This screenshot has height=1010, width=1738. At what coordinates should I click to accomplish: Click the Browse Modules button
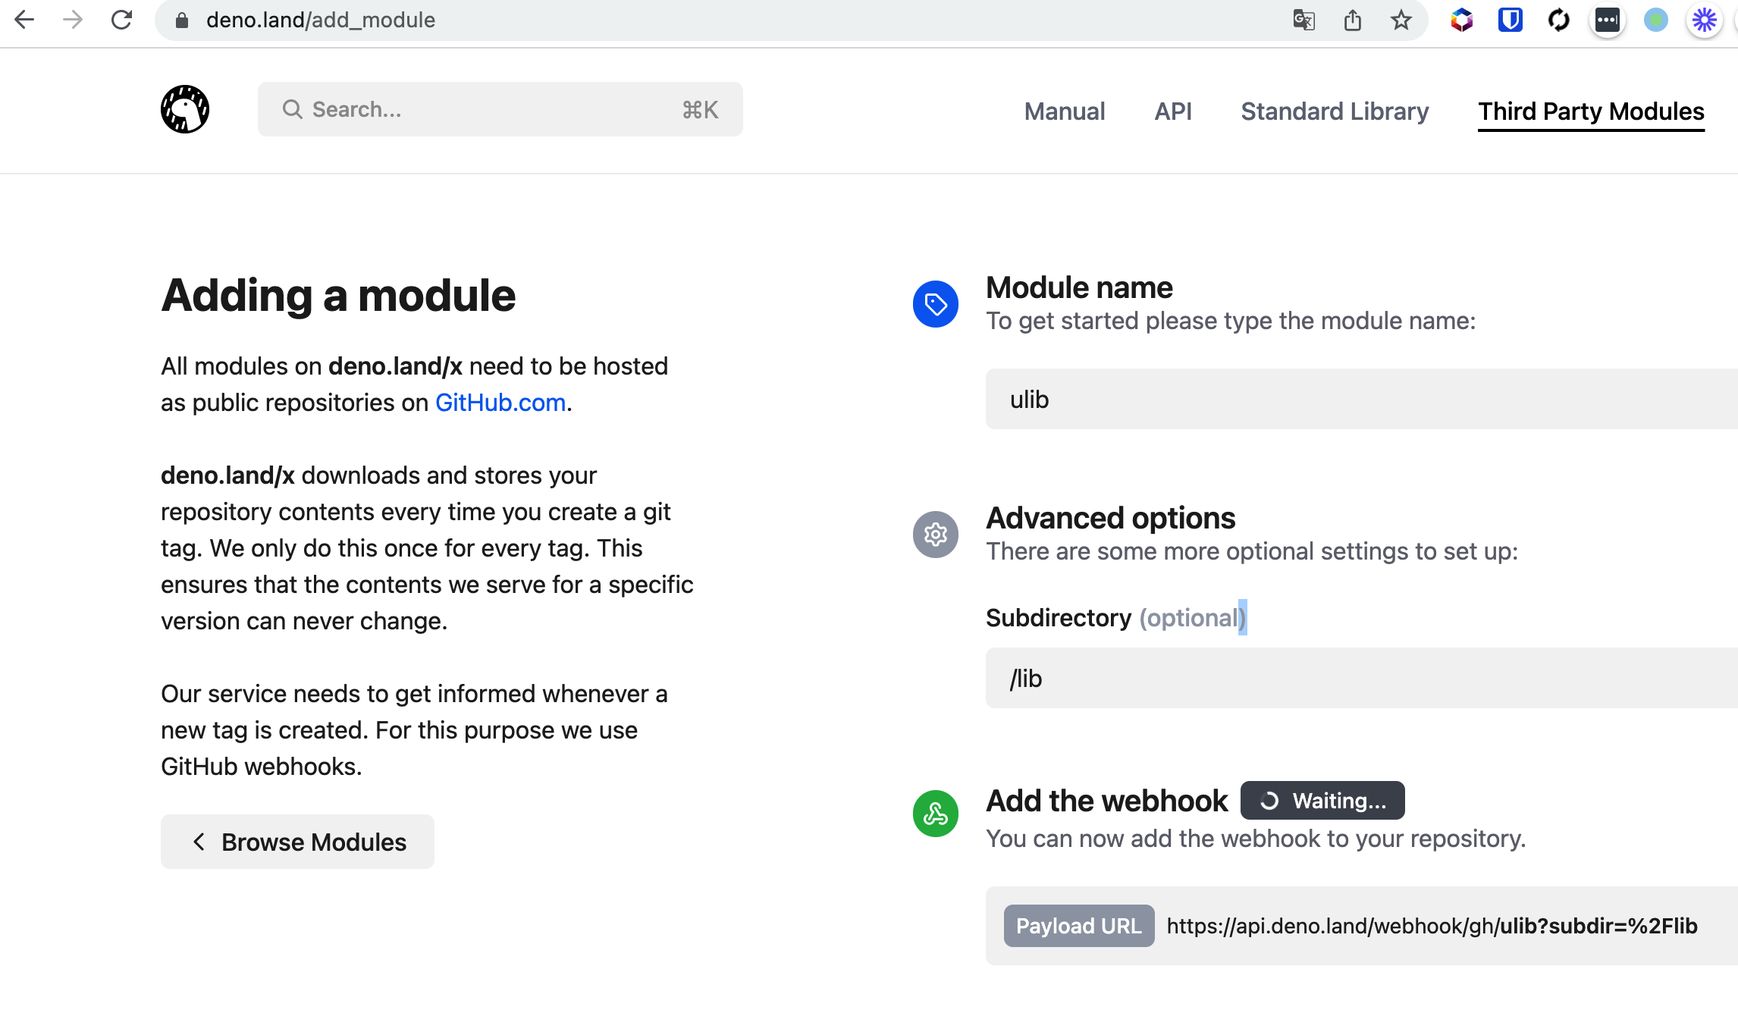297,842
